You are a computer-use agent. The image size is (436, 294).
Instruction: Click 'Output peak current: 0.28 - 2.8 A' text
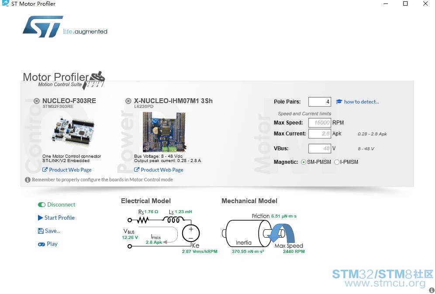point(167,160)
